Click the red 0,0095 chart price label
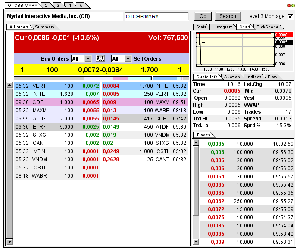300x249 pixels. (284, 35)
